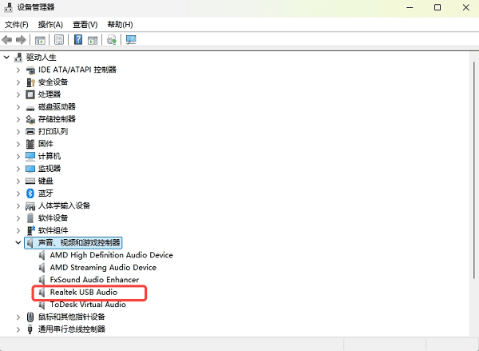Select FxSound Audio Enhancer
The height and width of the screenshot is (351, 479).
tap(94, 280)
